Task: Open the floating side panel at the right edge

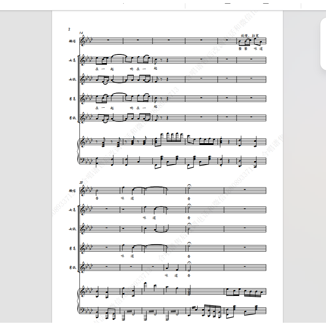Action: pos(323,44)
